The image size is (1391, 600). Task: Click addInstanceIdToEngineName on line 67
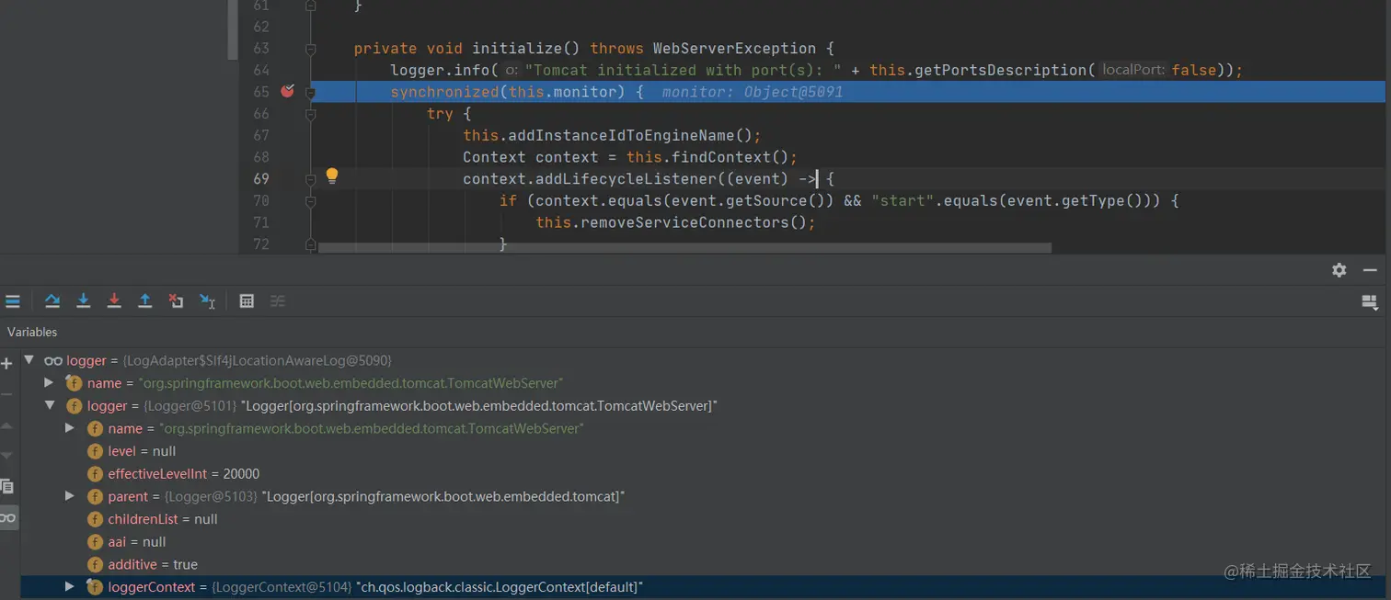point(622,135)
